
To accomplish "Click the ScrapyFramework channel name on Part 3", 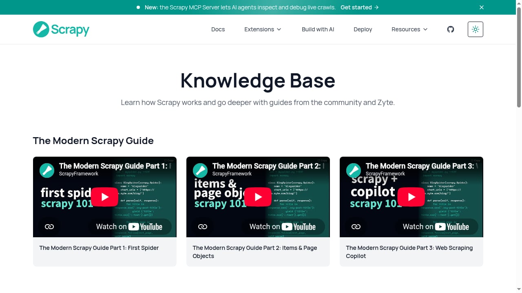I will point(385,174).
